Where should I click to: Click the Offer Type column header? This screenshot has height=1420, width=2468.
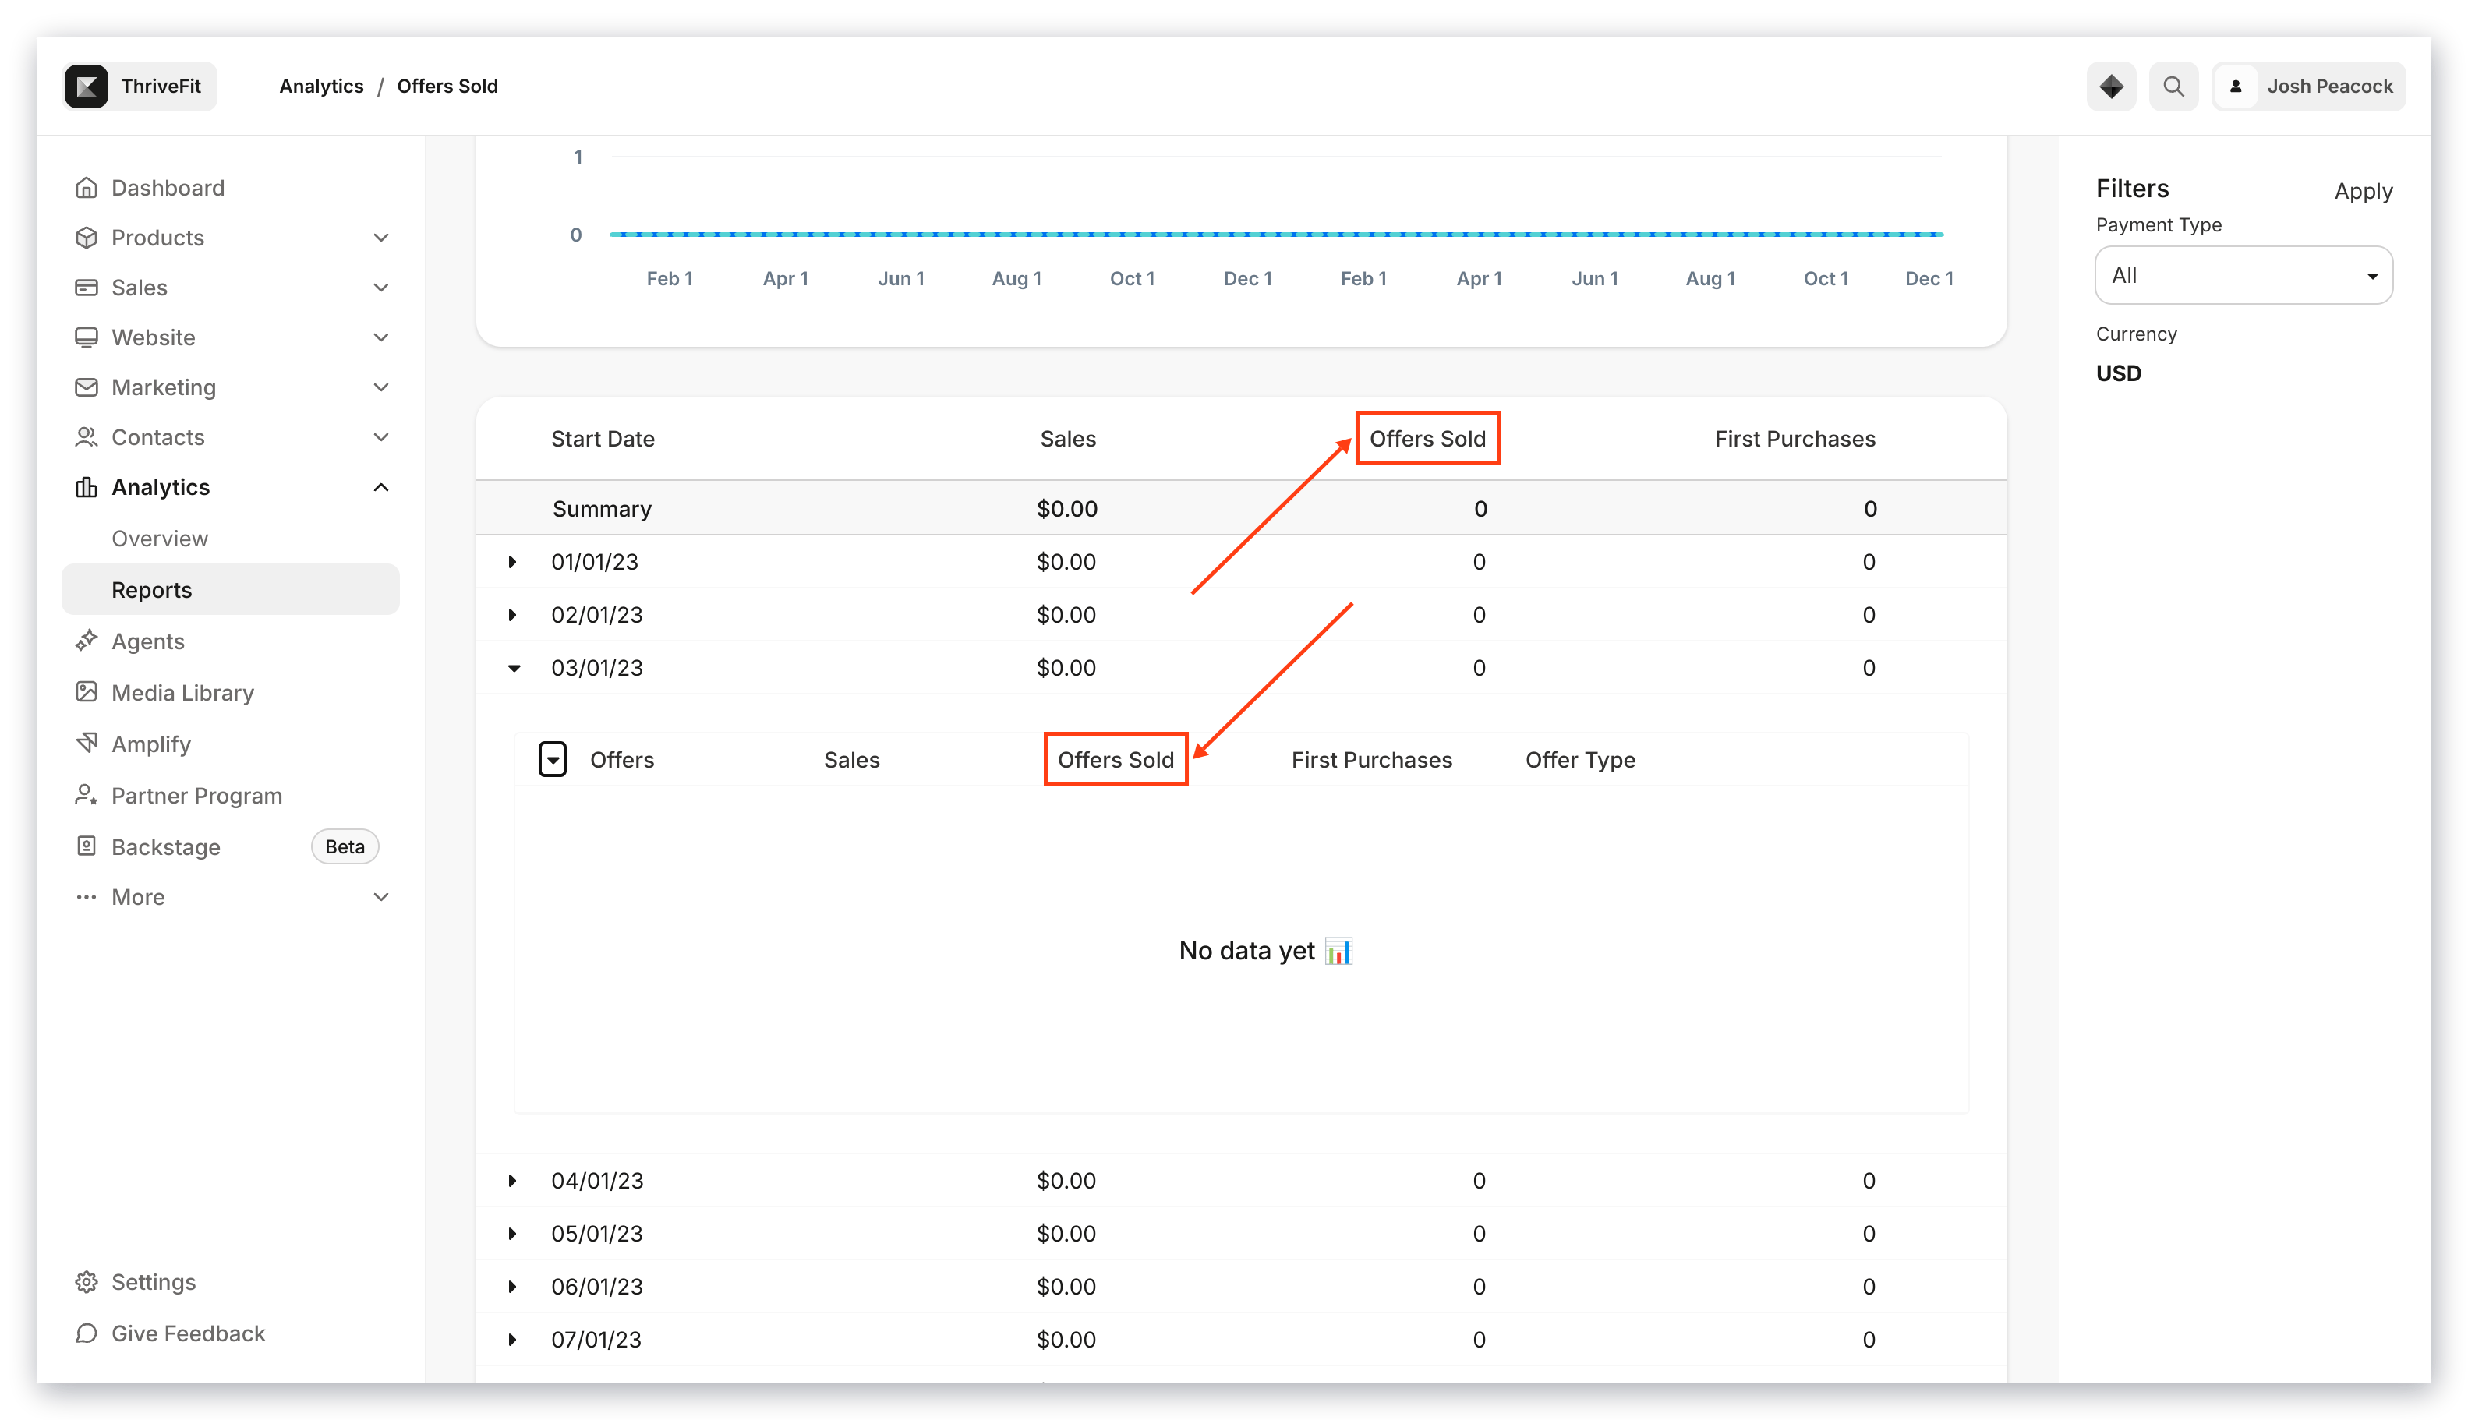tap(1579, 759)
